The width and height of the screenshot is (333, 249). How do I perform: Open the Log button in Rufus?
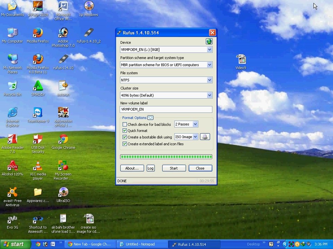[x=151, y=168]
